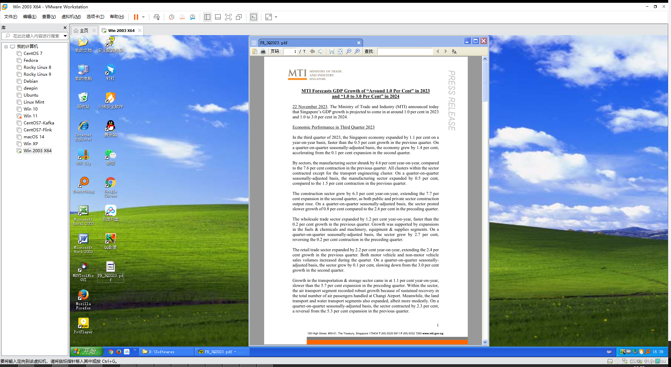
Task: Select CentOS 7 in the library
Action: point(33,53)
